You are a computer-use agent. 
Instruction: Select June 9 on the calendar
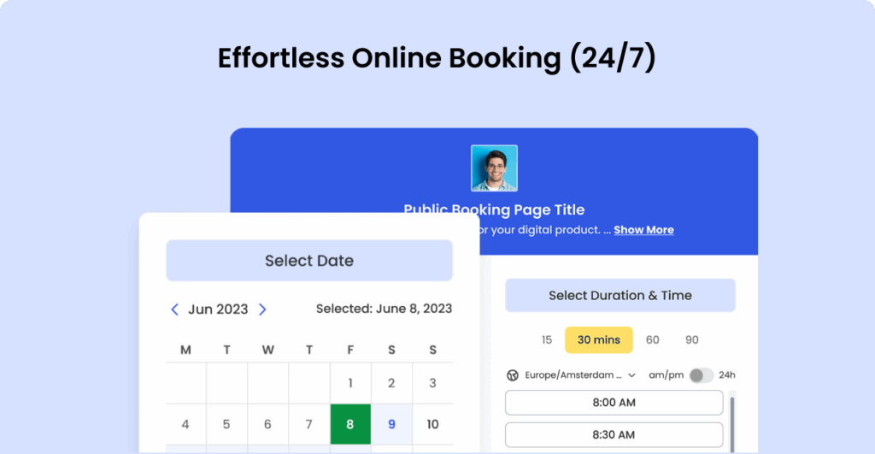[x=391, y=424]
